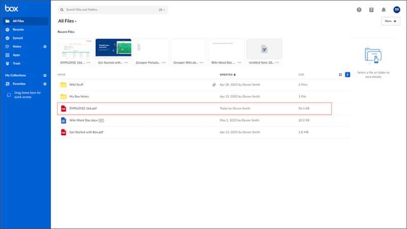Viewport: 407px width, 229px height.
Task: Click 'Today by Devon Smith' text
Action: pyautogui.click(x=235, y=108)
